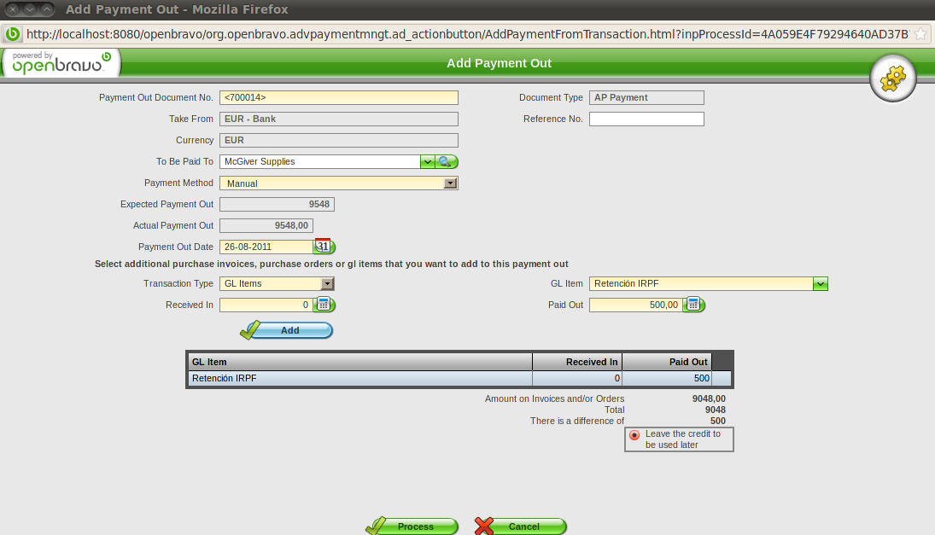Click the Add button
Screen dimensions: 935x535
click(x=287, y=330)
